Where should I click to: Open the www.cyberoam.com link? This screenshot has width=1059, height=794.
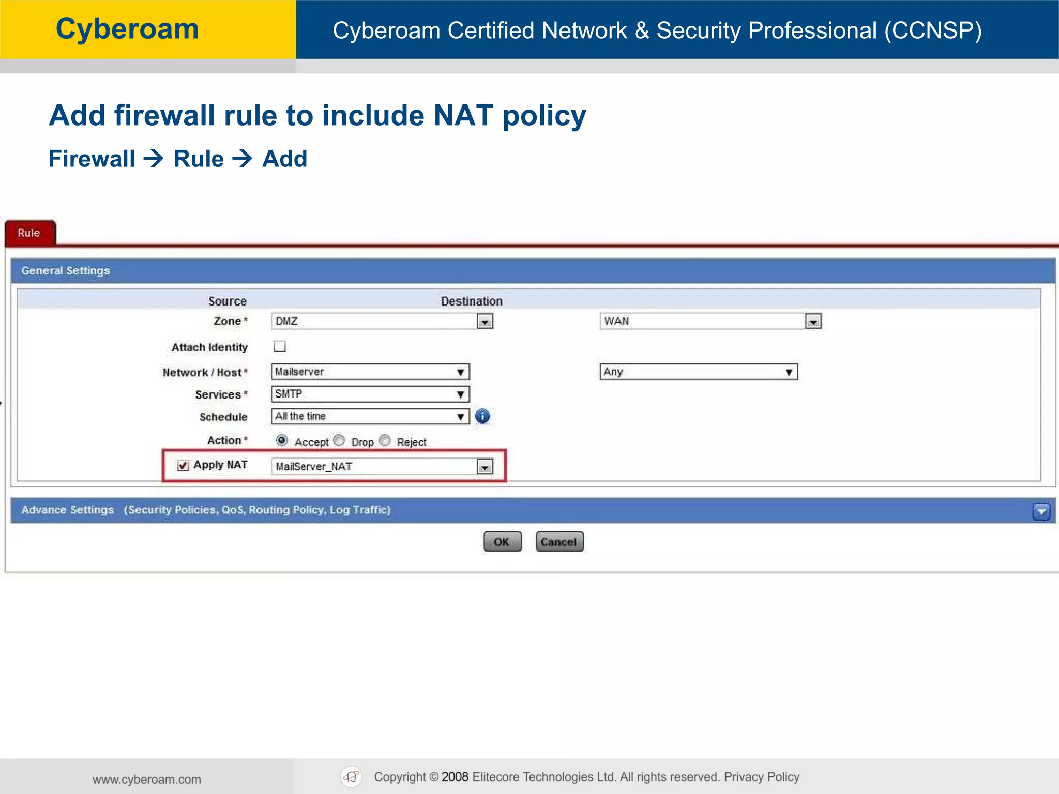coord(147,779)
